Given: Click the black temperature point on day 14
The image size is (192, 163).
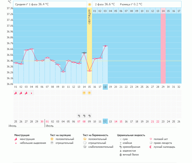Looking at the screenshot, I should pos(84,53).
